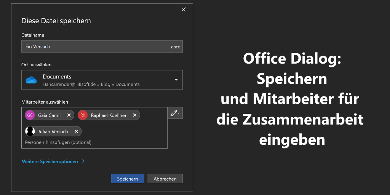Open 'Weitere Speicheroptionen' link
Screen dimensions: 390x195
pyautogui.click(x=53, y=161)
